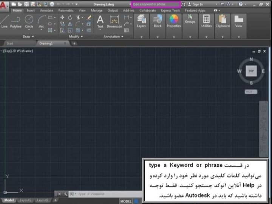Open the Properties panel dropdown
272x204 pixels.
click(x=174, y=37)
